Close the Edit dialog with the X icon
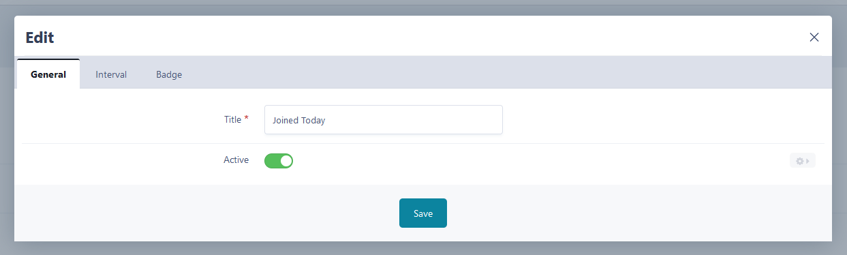Image resolution: width=847 pixels, height=255 pixels. tap(814, 37)
